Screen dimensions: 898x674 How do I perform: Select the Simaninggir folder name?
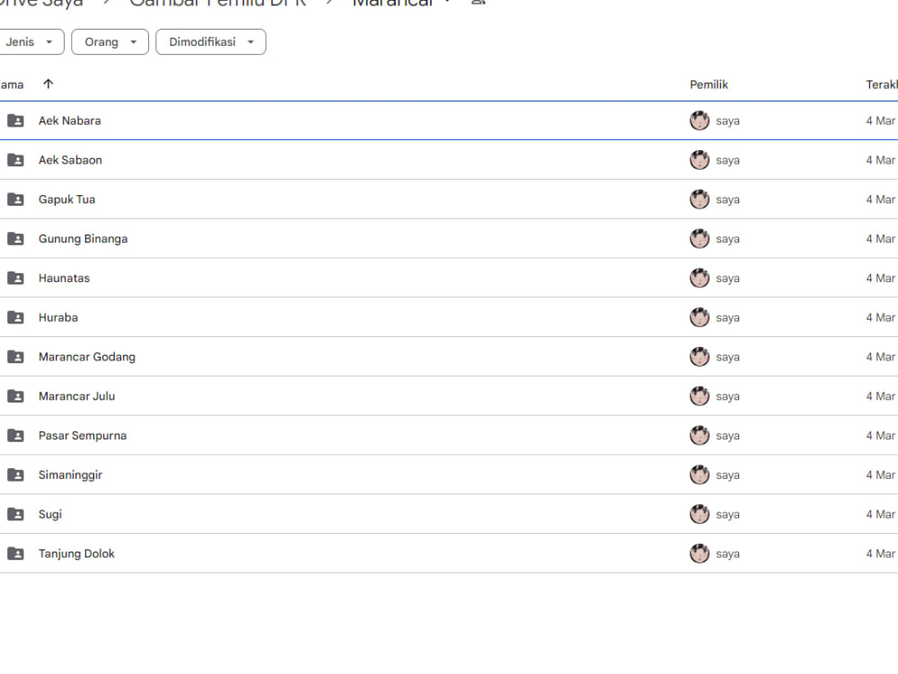tap(70, 475)
